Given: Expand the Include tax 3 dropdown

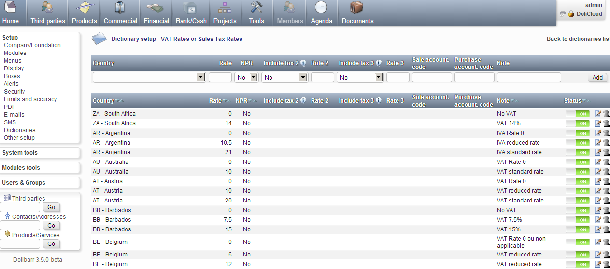Looking at the screenshot, I should tap(379, 78).
